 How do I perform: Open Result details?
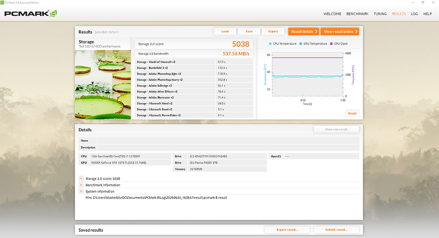[304, 32]
